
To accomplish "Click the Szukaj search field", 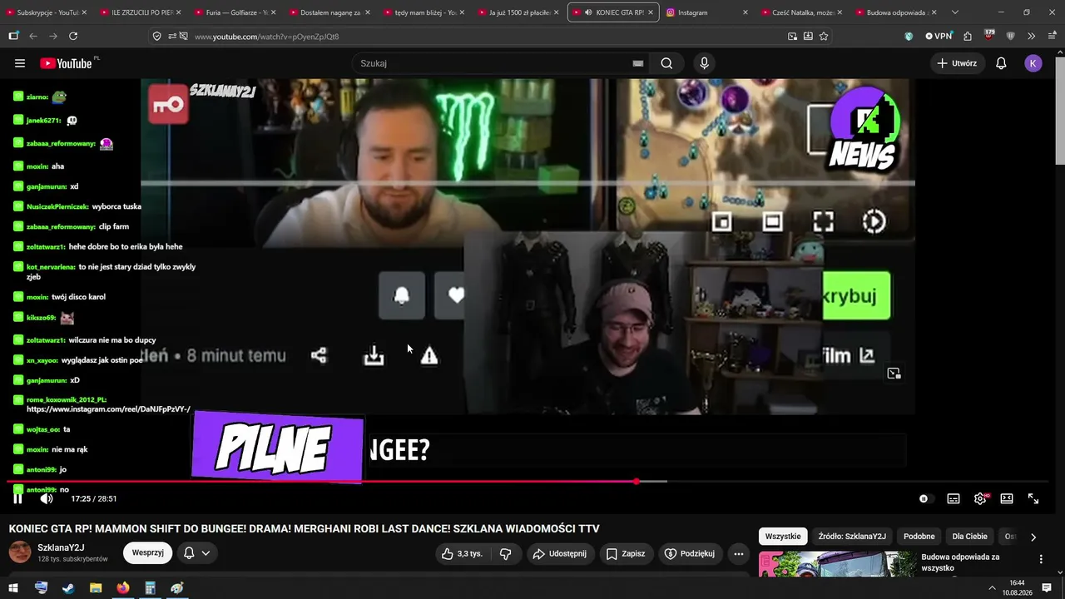I will [491, 63].
